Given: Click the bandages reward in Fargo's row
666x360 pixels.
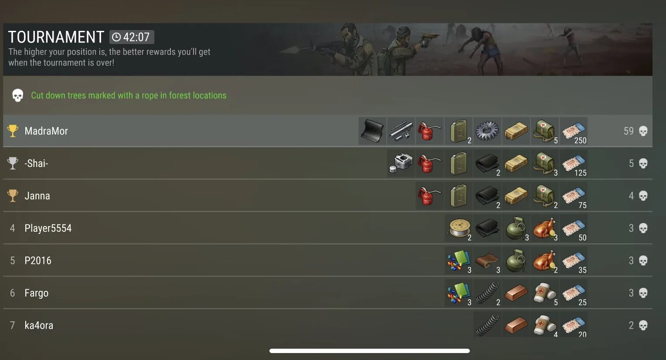Looking at the screenshot, I should click(x=545, y=293).
